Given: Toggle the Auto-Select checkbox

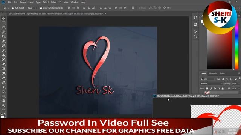Looking at the screenshot, I should pyautogui.click(x=13, y=8).
